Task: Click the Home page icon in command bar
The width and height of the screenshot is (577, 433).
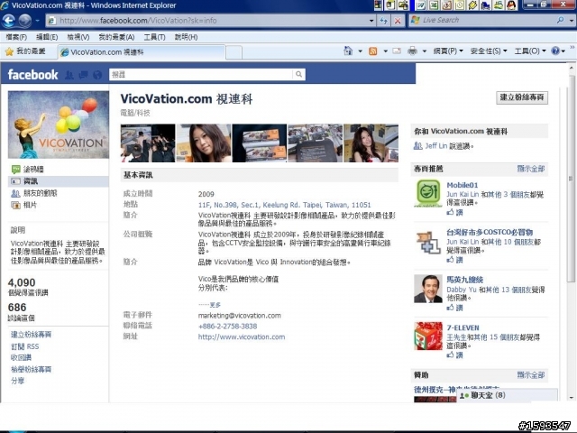Action: point(348,51)
